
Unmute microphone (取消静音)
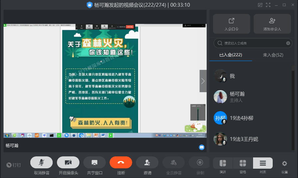coord(41,162)
